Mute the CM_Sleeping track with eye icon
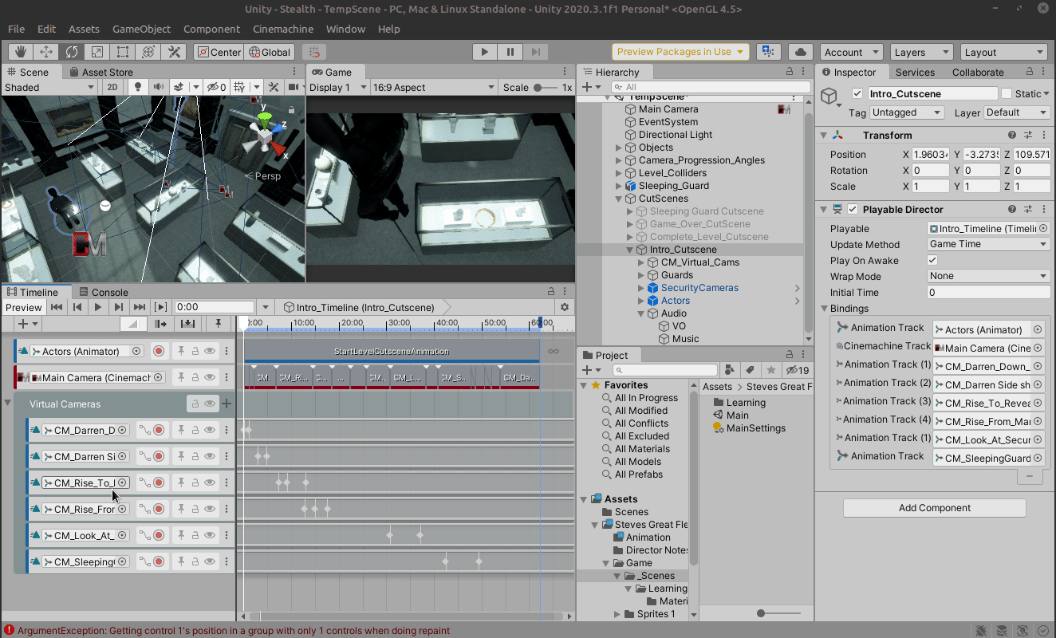This screenshot has height=638, width=1056. tap(210, 561)
